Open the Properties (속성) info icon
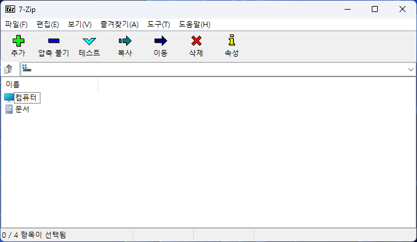 232,40
